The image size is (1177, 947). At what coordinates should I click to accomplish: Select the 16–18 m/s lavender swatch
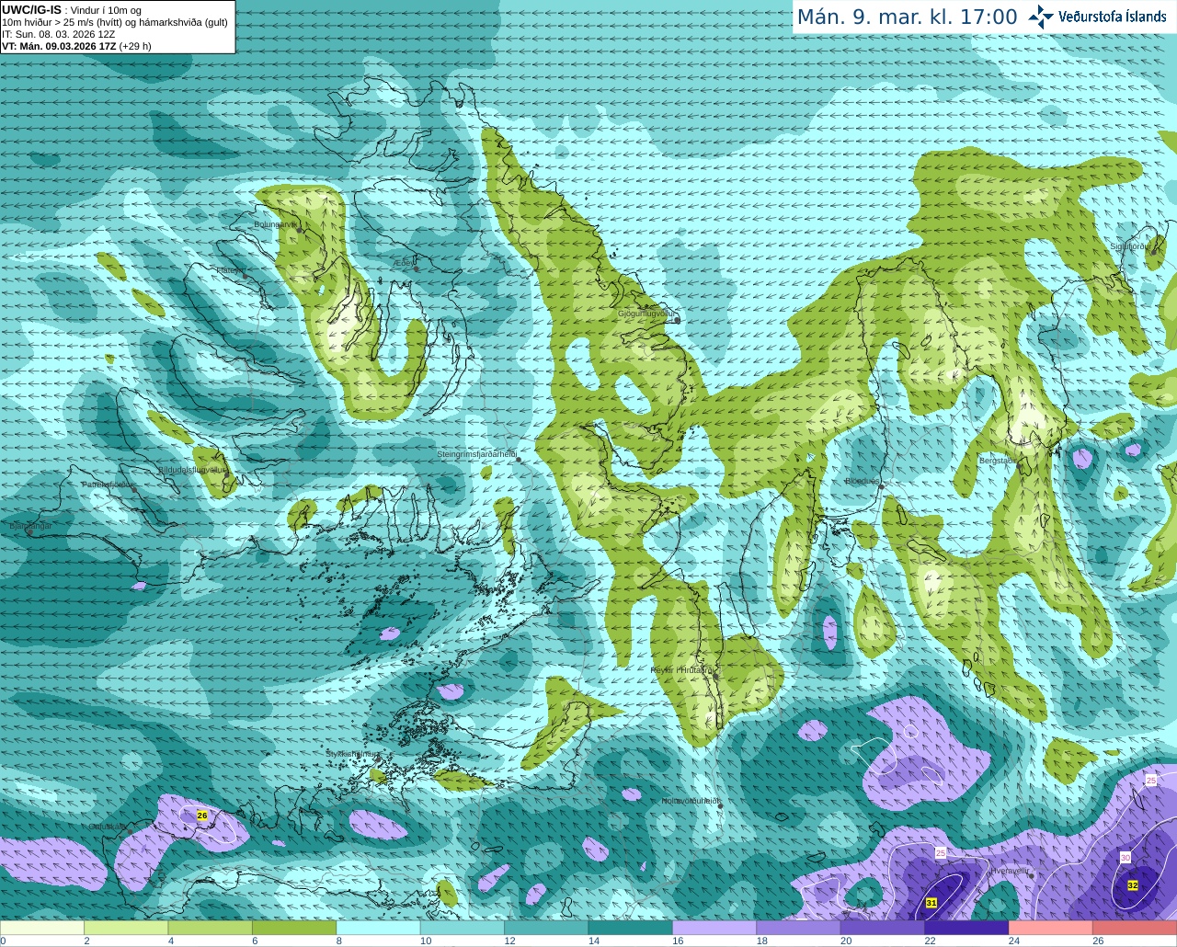coord(714,928)
